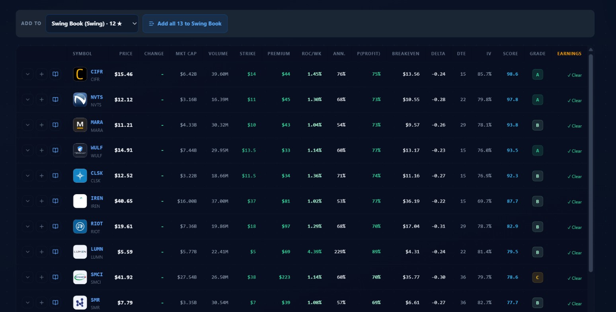This screenshot has height=312, width=616.
Task: Click the EARNINGS column header
Action: point(569,54)
